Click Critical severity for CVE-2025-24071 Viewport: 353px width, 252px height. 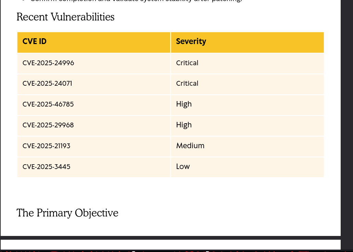click(187, 84)
